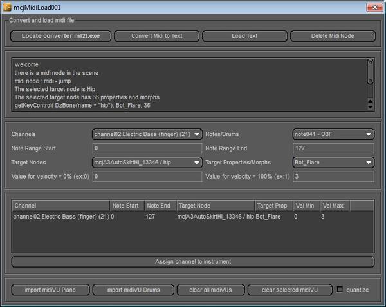This screenshot has height=307, width=386.
Task: Click the log panel vertical scrollbar thumb
Action: (370, 72)
